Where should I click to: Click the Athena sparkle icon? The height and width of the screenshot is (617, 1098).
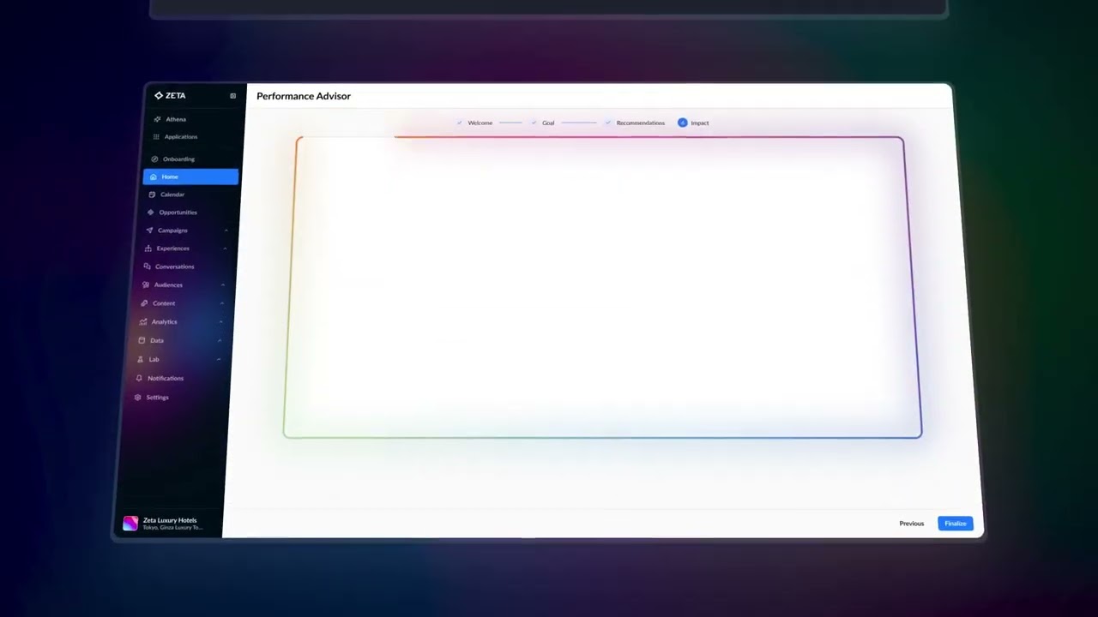click(x=157, y=119)
